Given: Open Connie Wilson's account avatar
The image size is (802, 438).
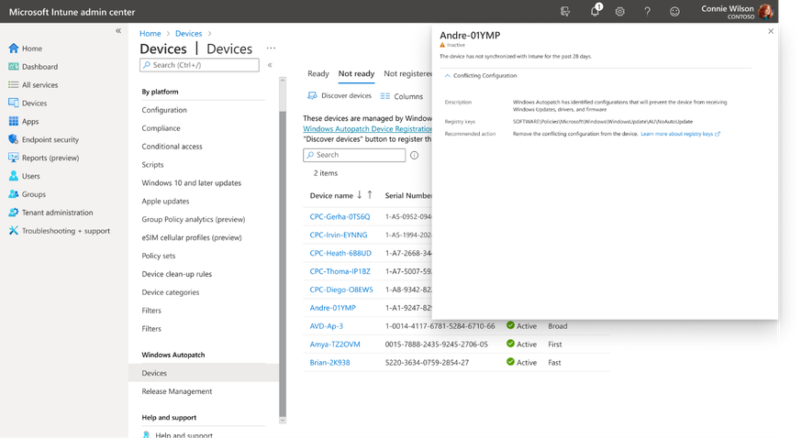Looking at the screenshot, I should click(765, 11).
